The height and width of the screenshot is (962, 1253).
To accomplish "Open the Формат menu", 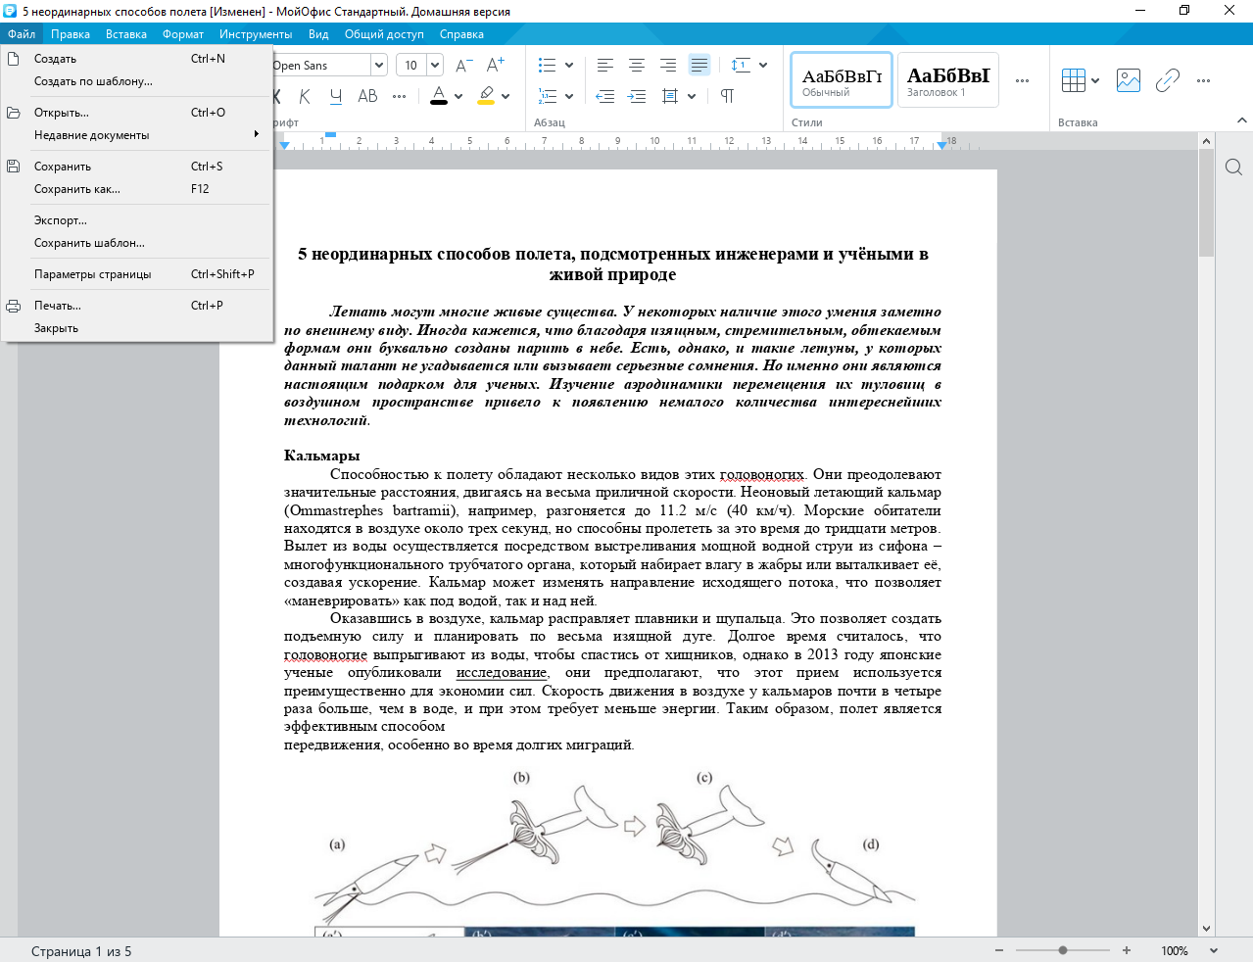I will coord(183,34).
